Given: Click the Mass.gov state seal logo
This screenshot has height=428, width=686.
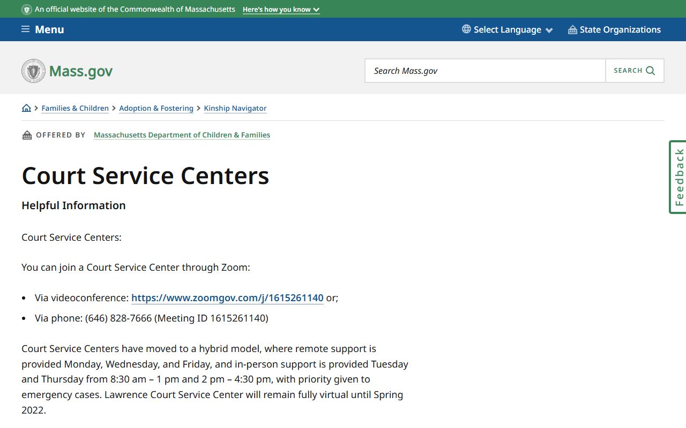Looking at the screenshot, I should 33,71.
